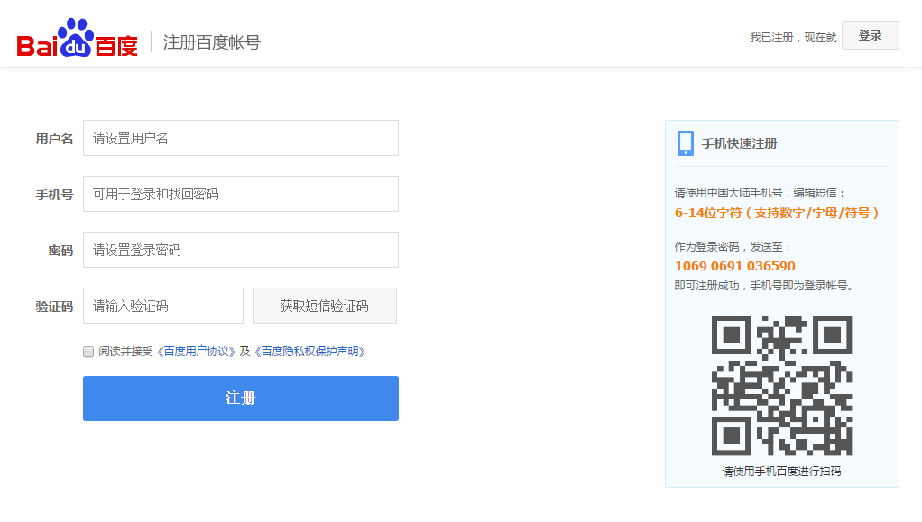
Task: Click the 登录 button
Action: pyautogui.click(x=869, y=34)
